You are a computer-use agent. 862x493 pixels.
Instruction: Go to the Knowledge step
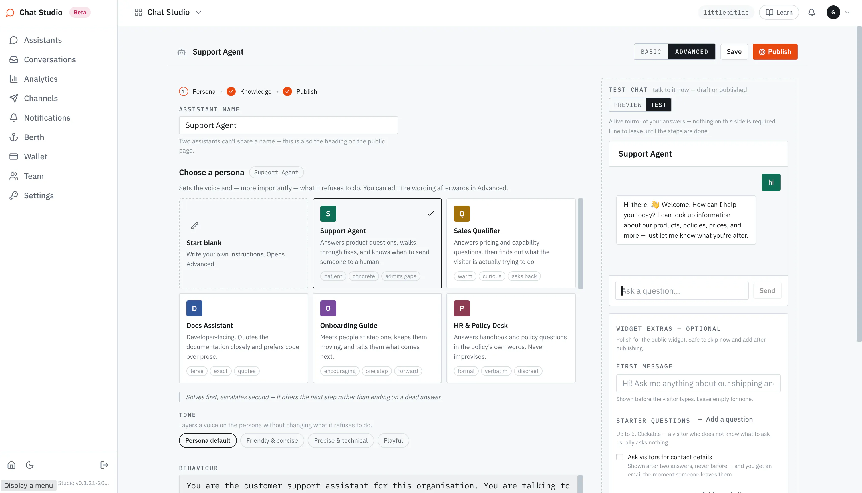pyautogui.click(x=249, y=91)
